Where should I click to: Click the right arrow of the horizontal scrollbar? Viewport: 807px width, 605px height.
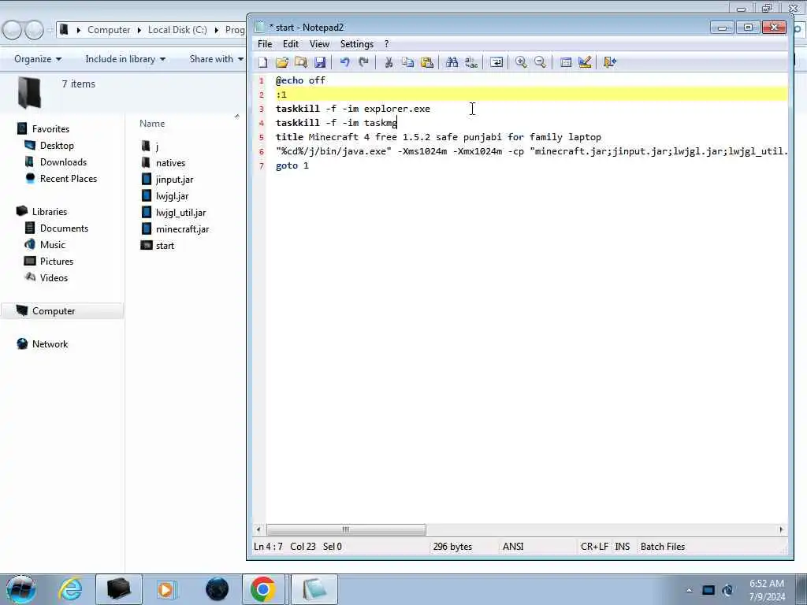tap(781, 529)
